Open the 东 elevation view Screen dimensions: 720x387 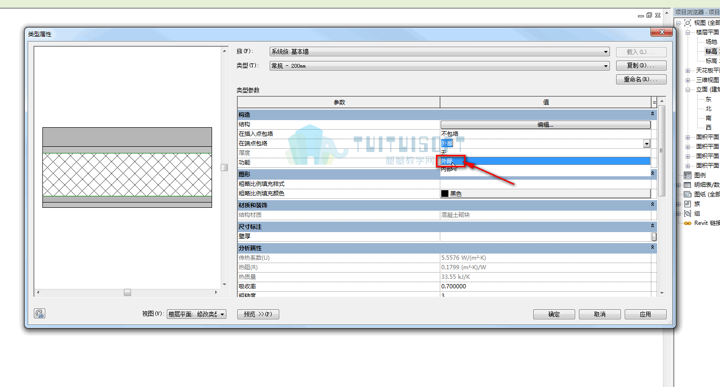[709, 99]
